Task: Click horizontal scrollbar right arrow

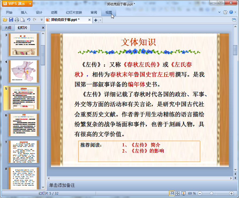Action: point(231,178)
